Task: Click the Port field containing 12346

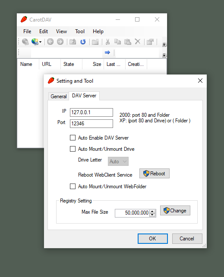Action: tap(91, 124)
